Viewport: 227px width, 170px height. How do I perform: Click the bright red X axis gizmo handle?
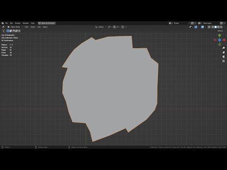point(224,40)
